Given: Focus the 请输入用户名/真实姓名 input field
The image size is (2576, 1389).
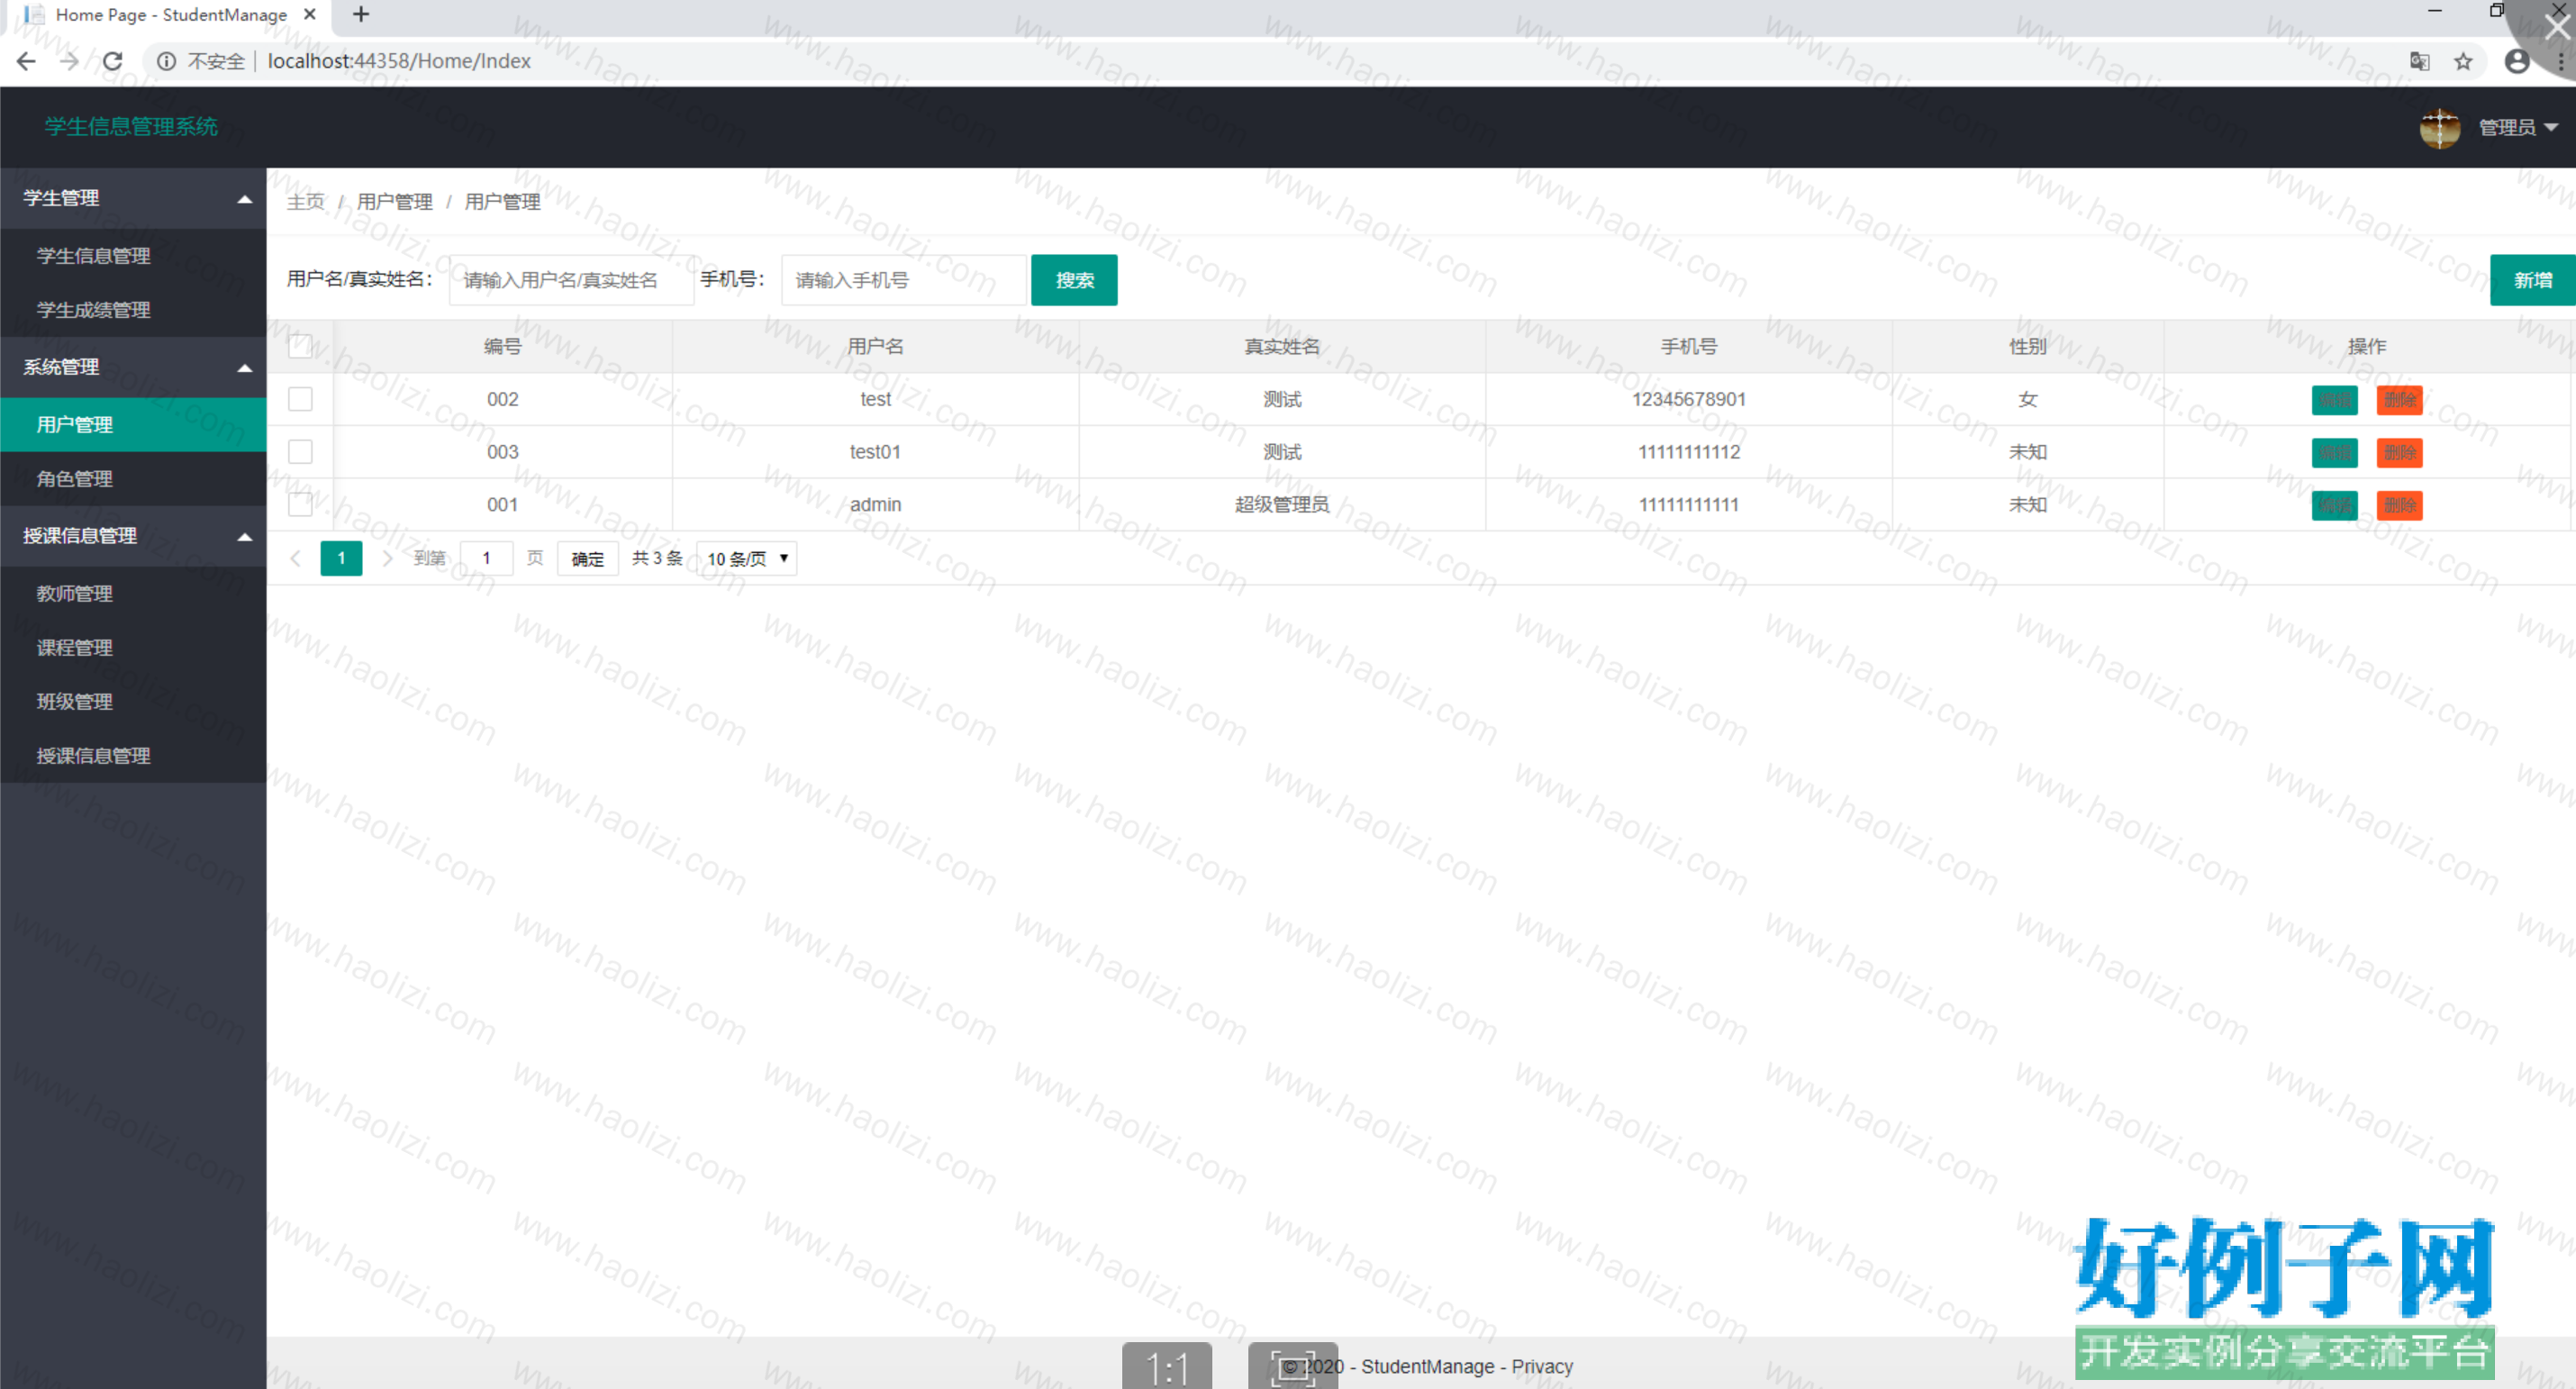Looking at the screenshot, I should click(571, 280).
